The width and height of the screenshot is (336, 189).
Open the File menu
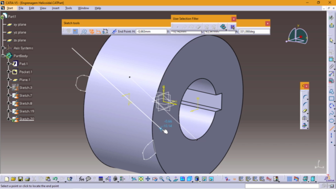(x=21, y=8)
